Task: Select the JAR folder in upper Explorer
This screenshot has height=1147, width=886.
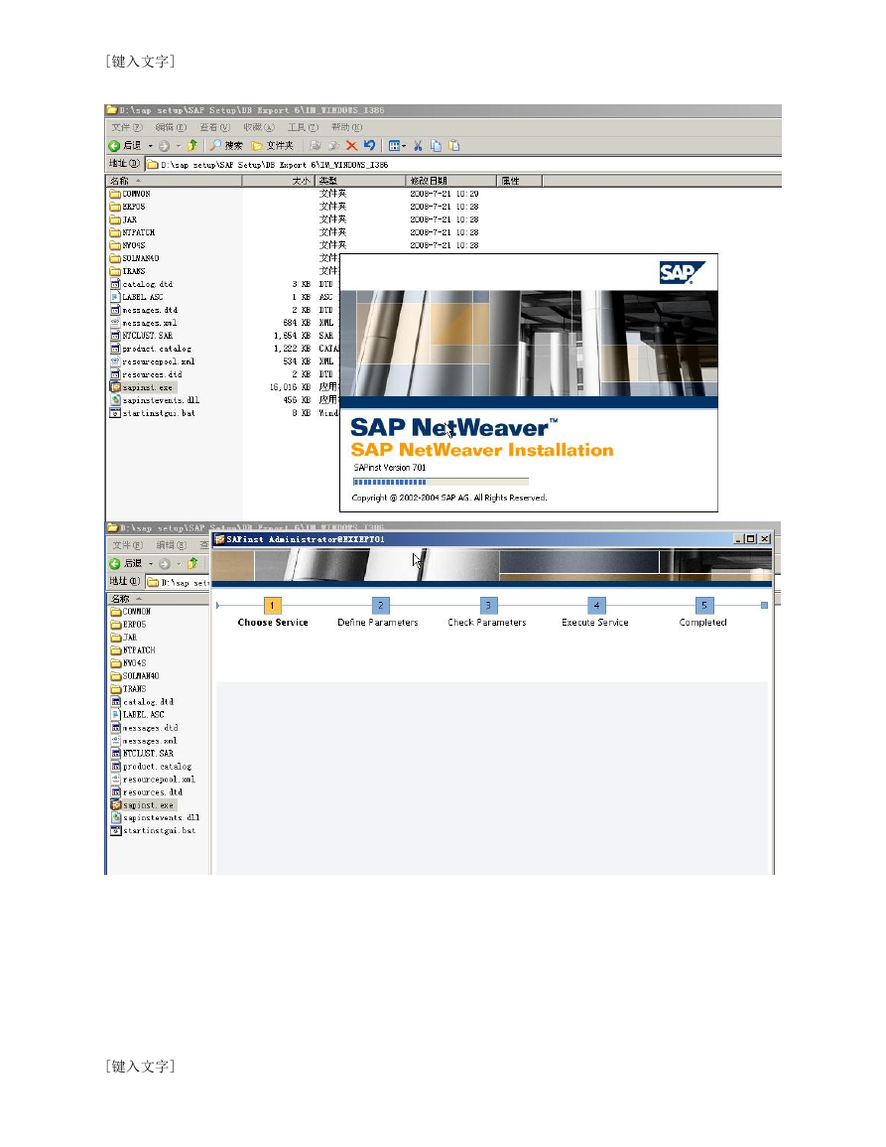Action: 123,219
